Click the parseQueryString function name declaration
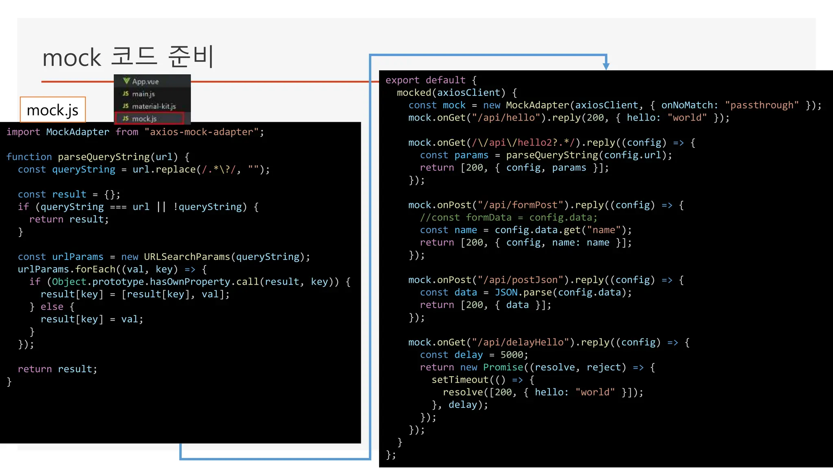Image resolution: width=833 pixels, height=468 pixels. [x=104, y=157]
